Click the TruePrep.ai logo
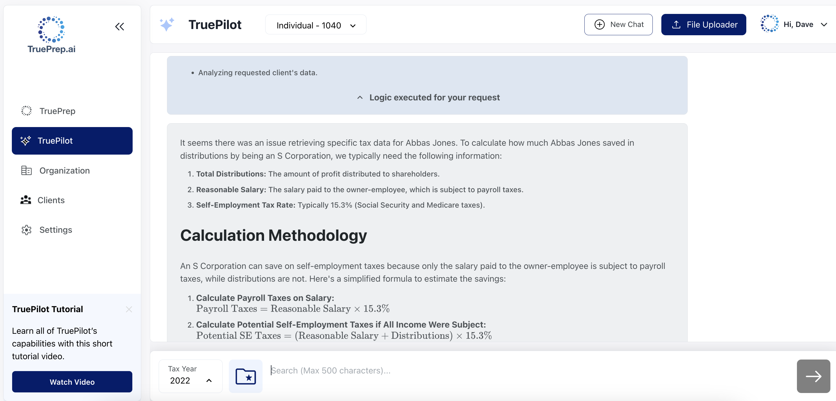836x401 pixels. pos(51,35)
